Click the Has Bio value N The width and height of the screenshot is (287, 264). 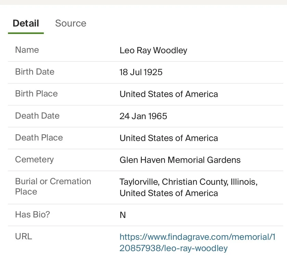pos(123,215)
